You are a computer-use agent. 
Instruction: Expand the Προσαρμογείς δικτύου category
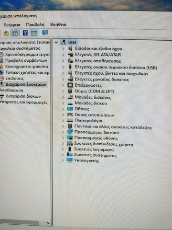click(63, 132)
